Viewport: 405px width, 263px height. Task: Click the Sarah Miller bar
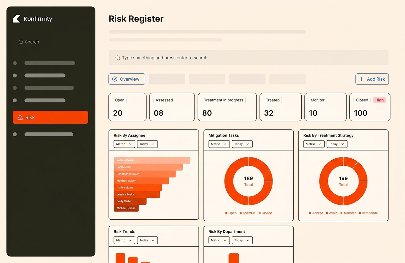pyautogui.click(x=148, y=167)
